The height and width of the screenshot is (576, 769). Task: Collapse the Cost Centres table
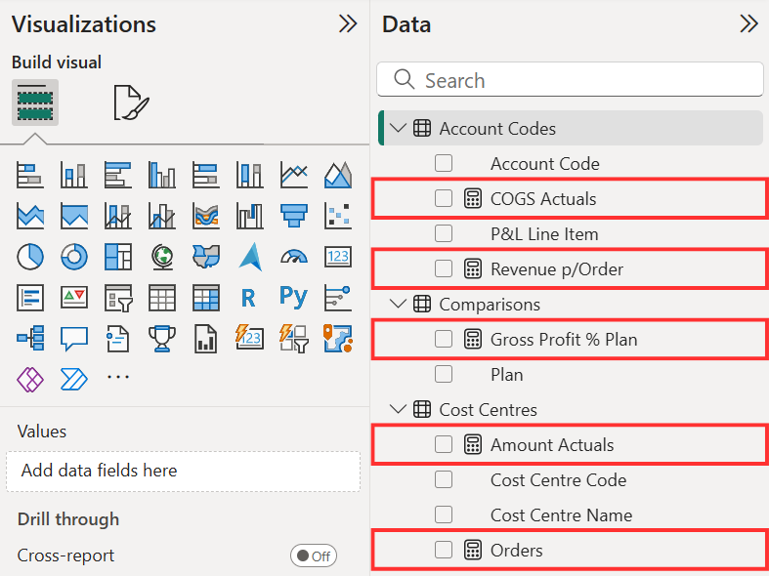[x=398, y=410]
